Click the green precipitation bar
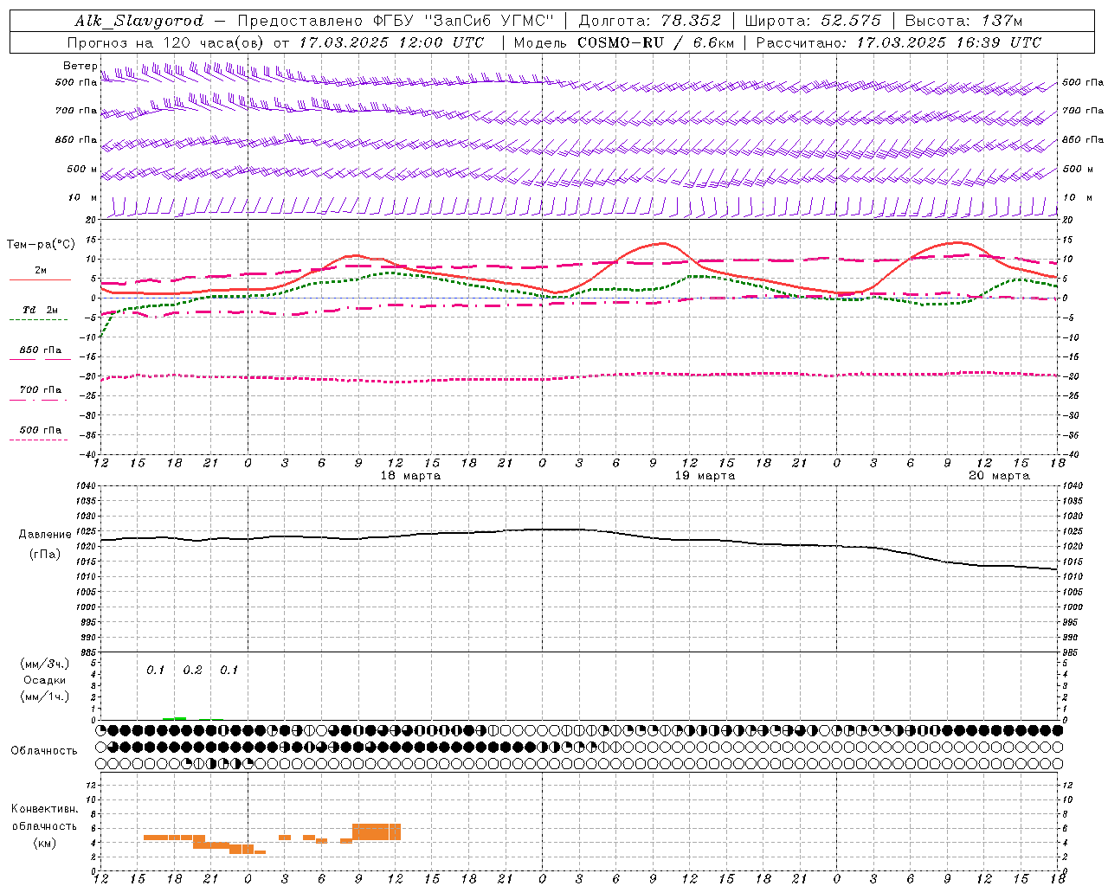This screenshot has height=886, width=1108. click(x=174, y=718)
